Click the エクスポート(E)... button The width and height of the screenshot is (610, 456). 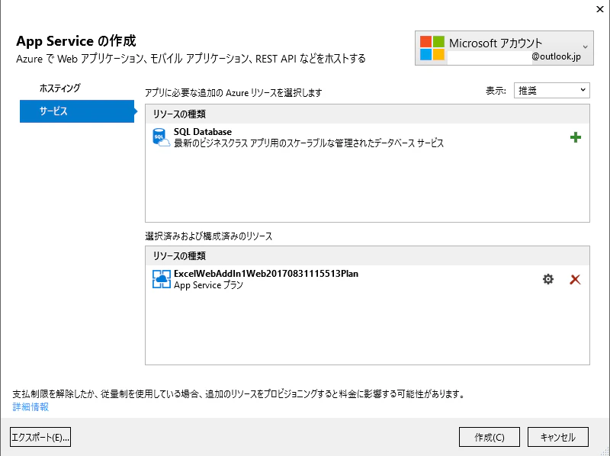pos(40,437)
